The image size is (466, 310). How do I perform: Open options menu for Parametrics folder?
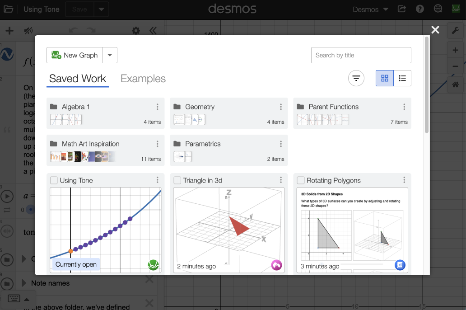(280, 144)
